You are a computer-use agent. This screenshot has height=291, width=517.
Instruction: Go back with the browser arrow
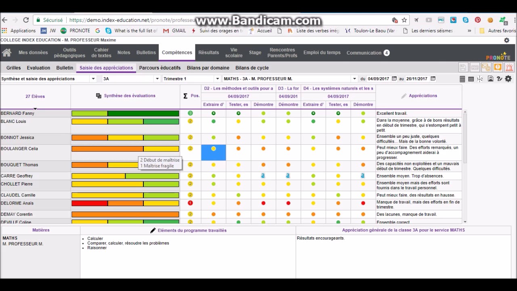(4, 20)
